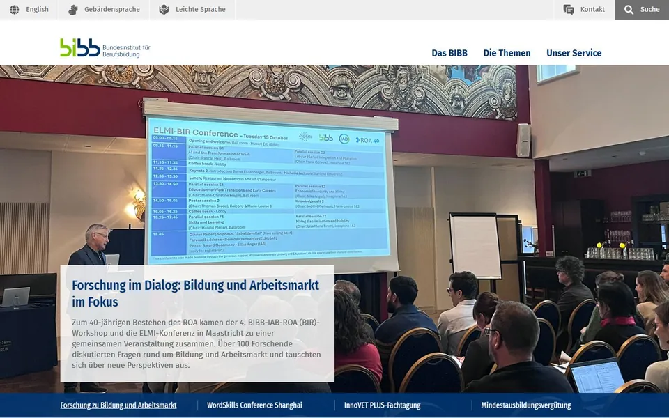Click the sign language hand icon

tap(73, 9)
